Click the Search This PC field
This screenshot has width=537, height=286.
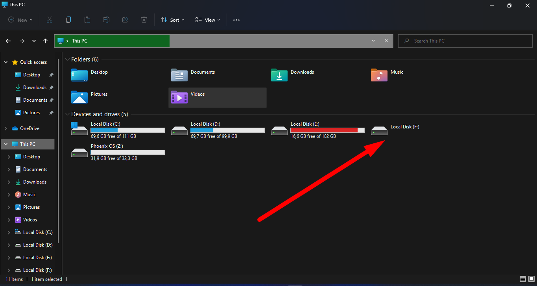[466, 41]
